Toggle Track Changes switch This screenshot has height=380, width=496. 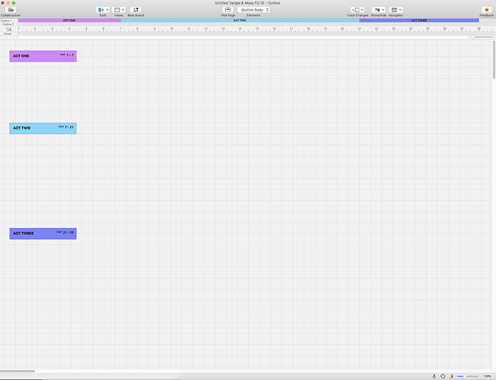click(x=357, y=10)
